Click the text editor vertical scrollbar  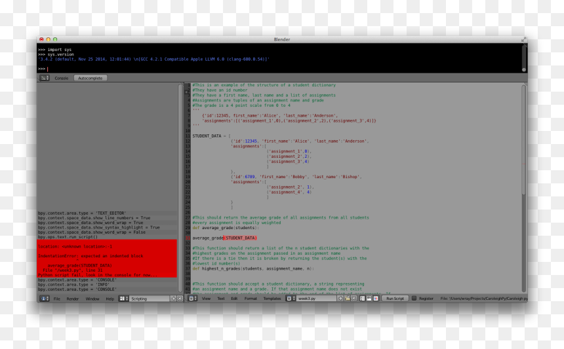524,188
